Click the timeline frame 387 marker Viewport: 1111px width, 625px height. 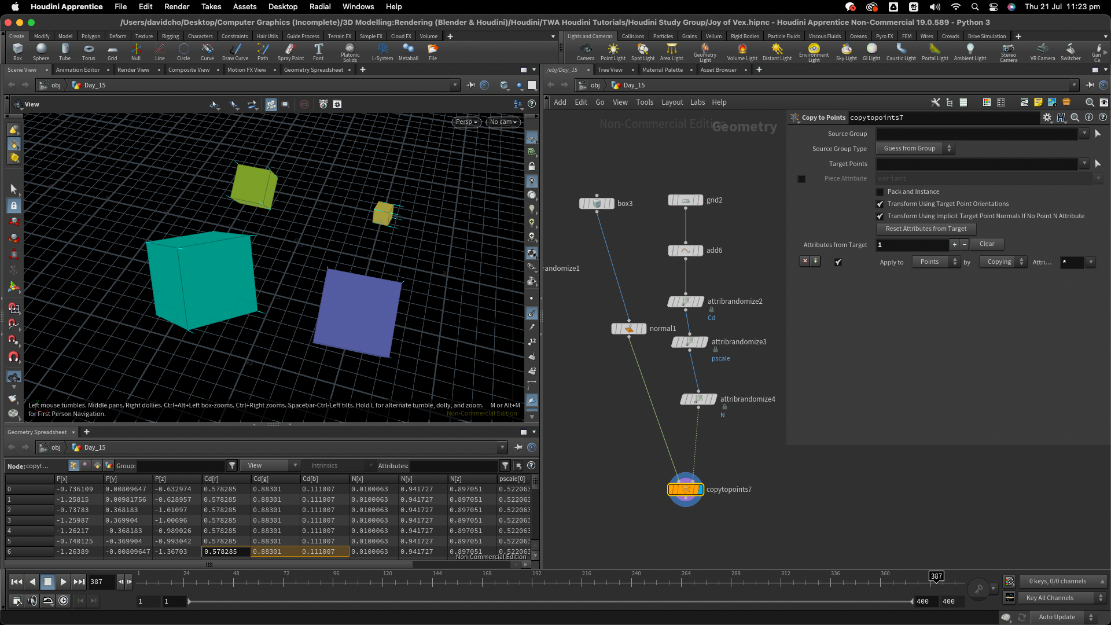click(936, 576)
